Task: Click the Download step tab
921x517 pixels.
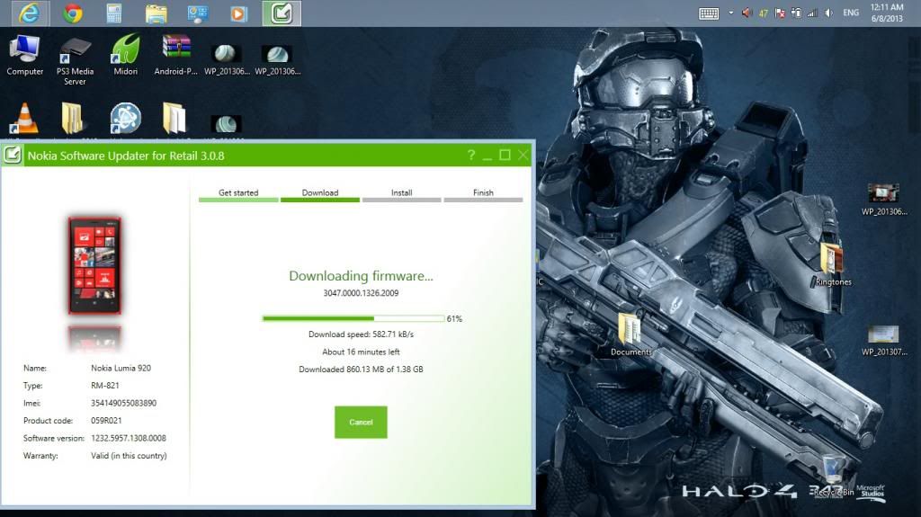Action: point(320,193)
